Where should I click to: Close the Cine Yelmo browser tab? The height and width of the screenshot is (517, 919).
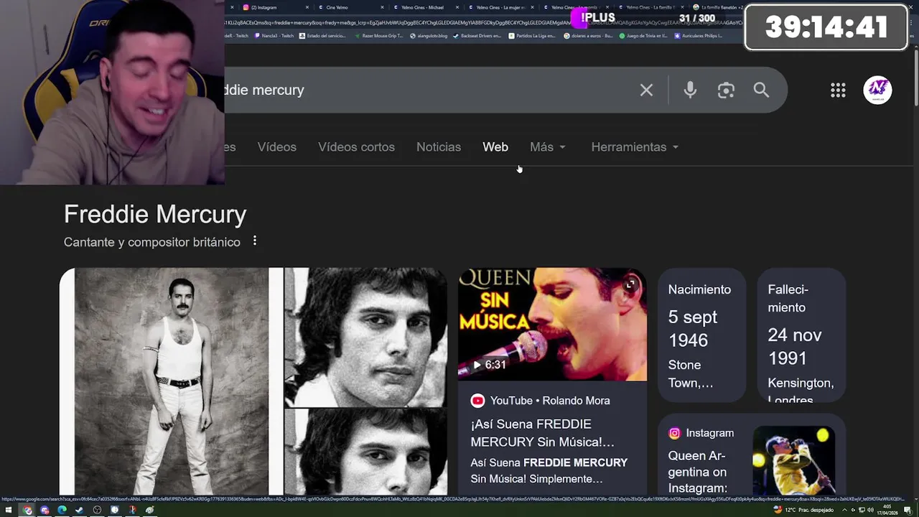(x=381, y=7)
